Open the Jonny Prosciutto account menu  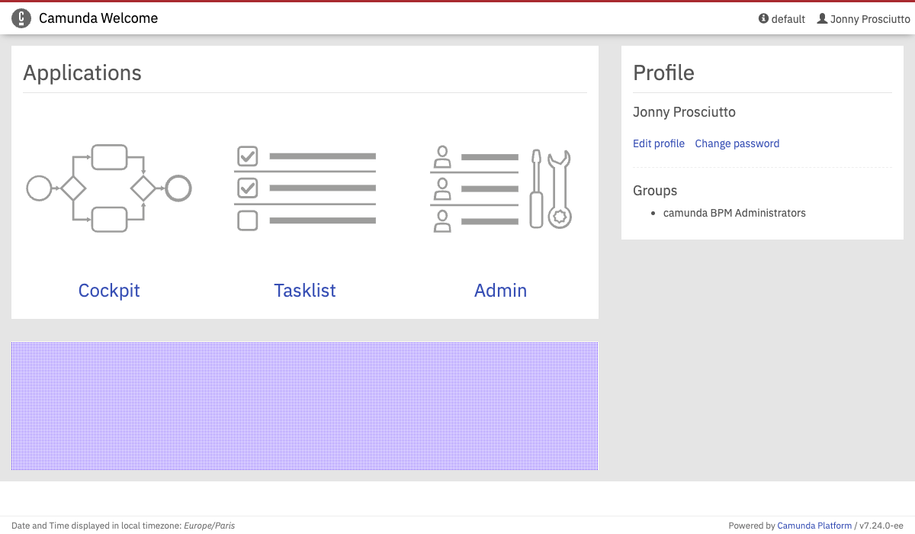[869, 19]
